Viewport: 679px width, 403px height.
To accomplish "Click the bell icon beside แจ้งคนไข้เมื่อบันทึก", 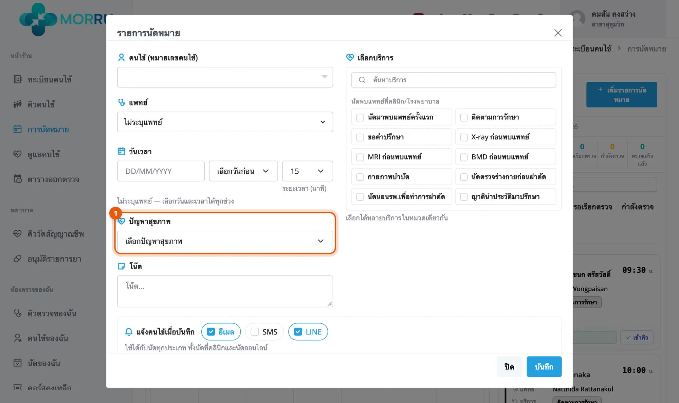I will tap(129, 332).
